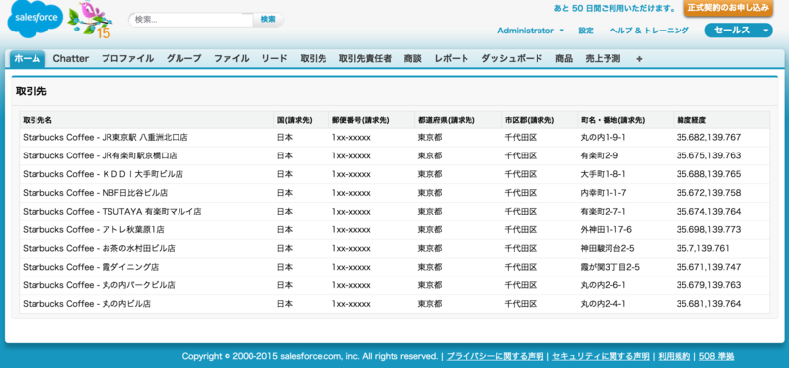Go to the ファイル tab
Image resolution: width=789 pixels, height=368 pixels.
pyautogui.click(x=232, y=59)
